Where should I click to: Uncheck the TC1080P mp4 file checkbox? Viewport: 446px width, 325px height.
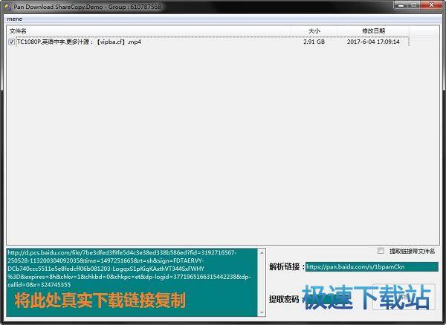(x=11, y=42)
